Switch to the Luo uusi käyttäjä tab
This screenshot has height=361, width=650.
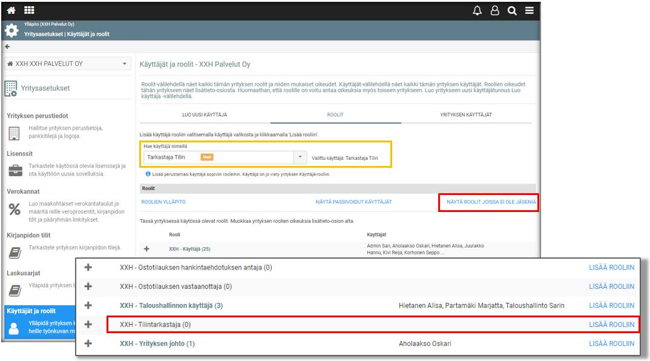pos(205,114)
